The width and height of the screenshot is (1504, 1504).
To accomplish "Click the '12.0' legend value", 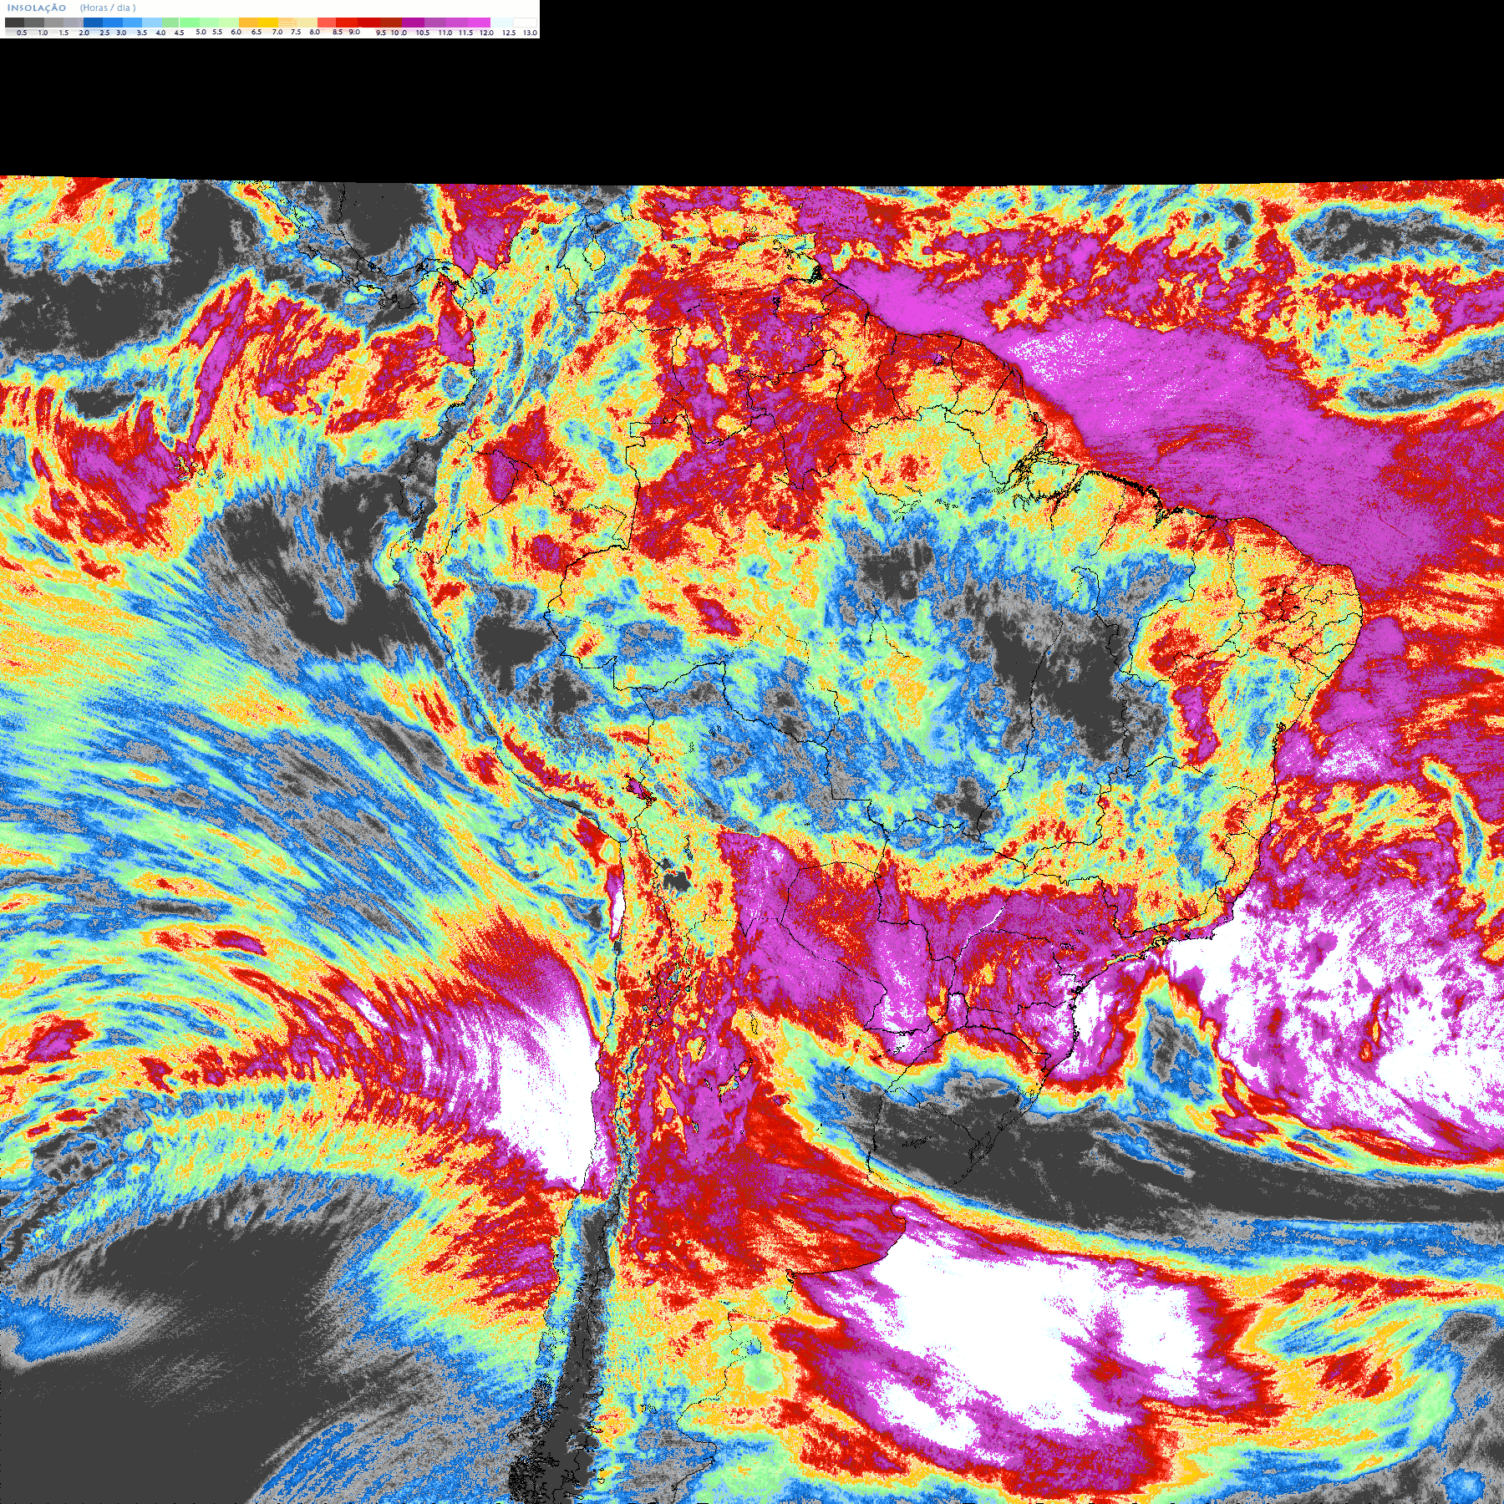I will pos(486,33).
